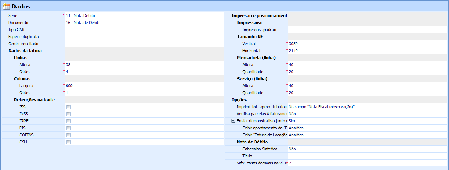Click the Dados table icon in header
The image size is (449, 170).
tap(7, 6)
